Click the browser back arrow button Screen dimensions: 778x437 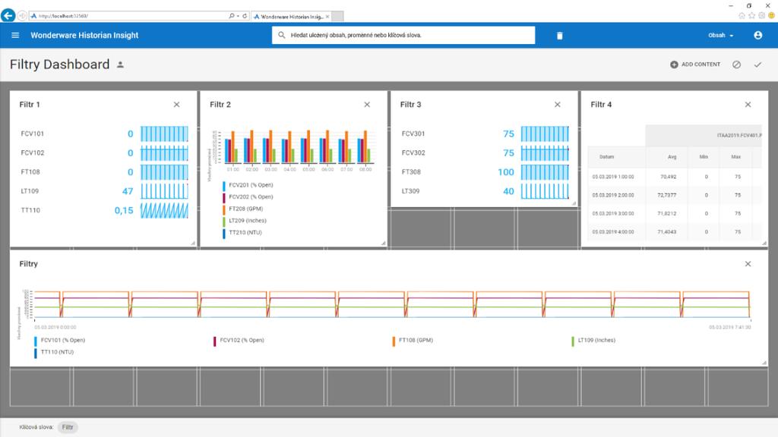[8, 16]
